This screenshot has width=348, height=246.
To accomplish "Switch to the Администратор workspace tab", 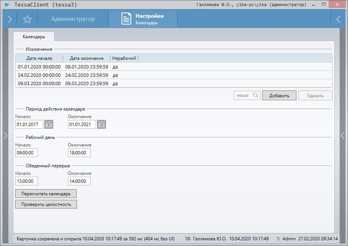I will coord(73,19).
